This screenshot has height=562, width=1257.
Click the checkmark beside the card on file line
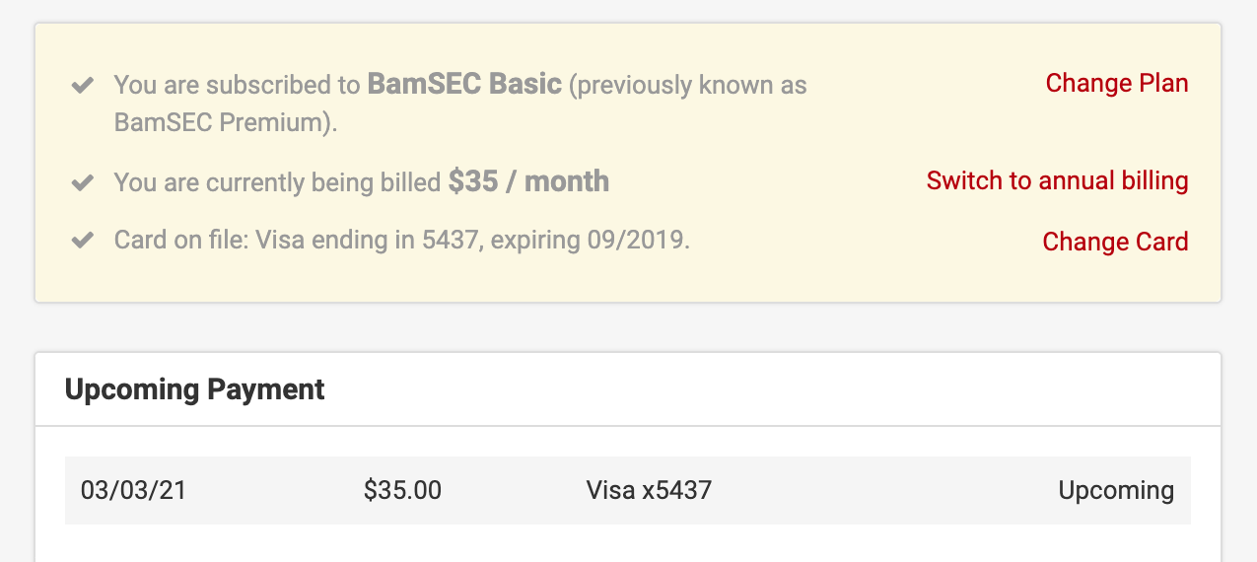83,241
